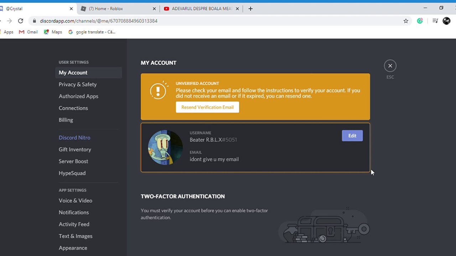Close the Roblox browser tab
Image resolution: width=456 pixels, height=256 pixels.
tap(154, 9)
